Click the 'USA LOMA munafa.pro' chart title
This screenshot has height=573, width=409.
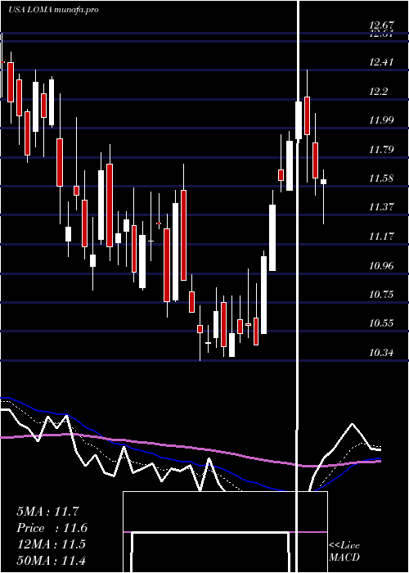tap(54, 10)
